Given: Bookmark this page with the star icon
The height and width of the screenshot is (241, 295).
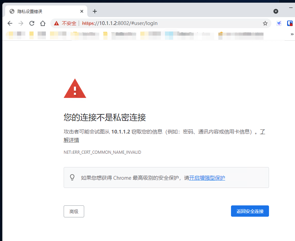Looking at the screenshot, I should [x=265, y=23].
